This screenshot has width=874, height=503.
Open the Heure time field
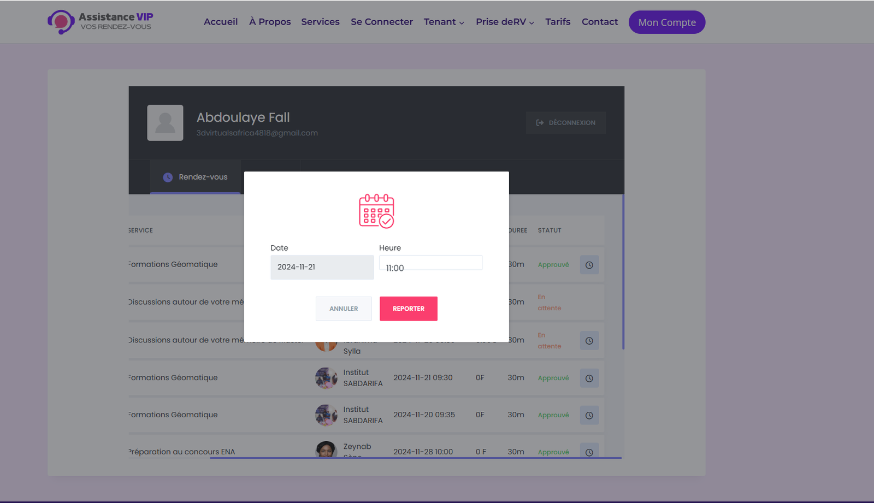(x=430, y=264)
